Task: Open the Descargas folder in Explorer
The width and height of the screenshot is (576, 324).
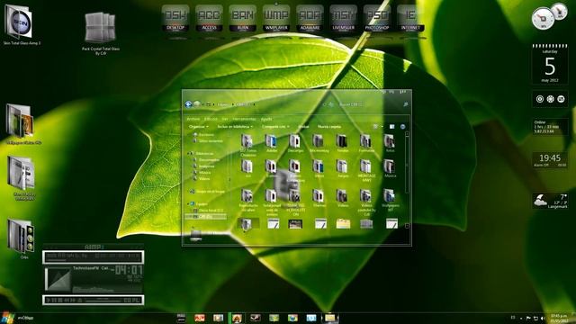Action: coord(295,143)
